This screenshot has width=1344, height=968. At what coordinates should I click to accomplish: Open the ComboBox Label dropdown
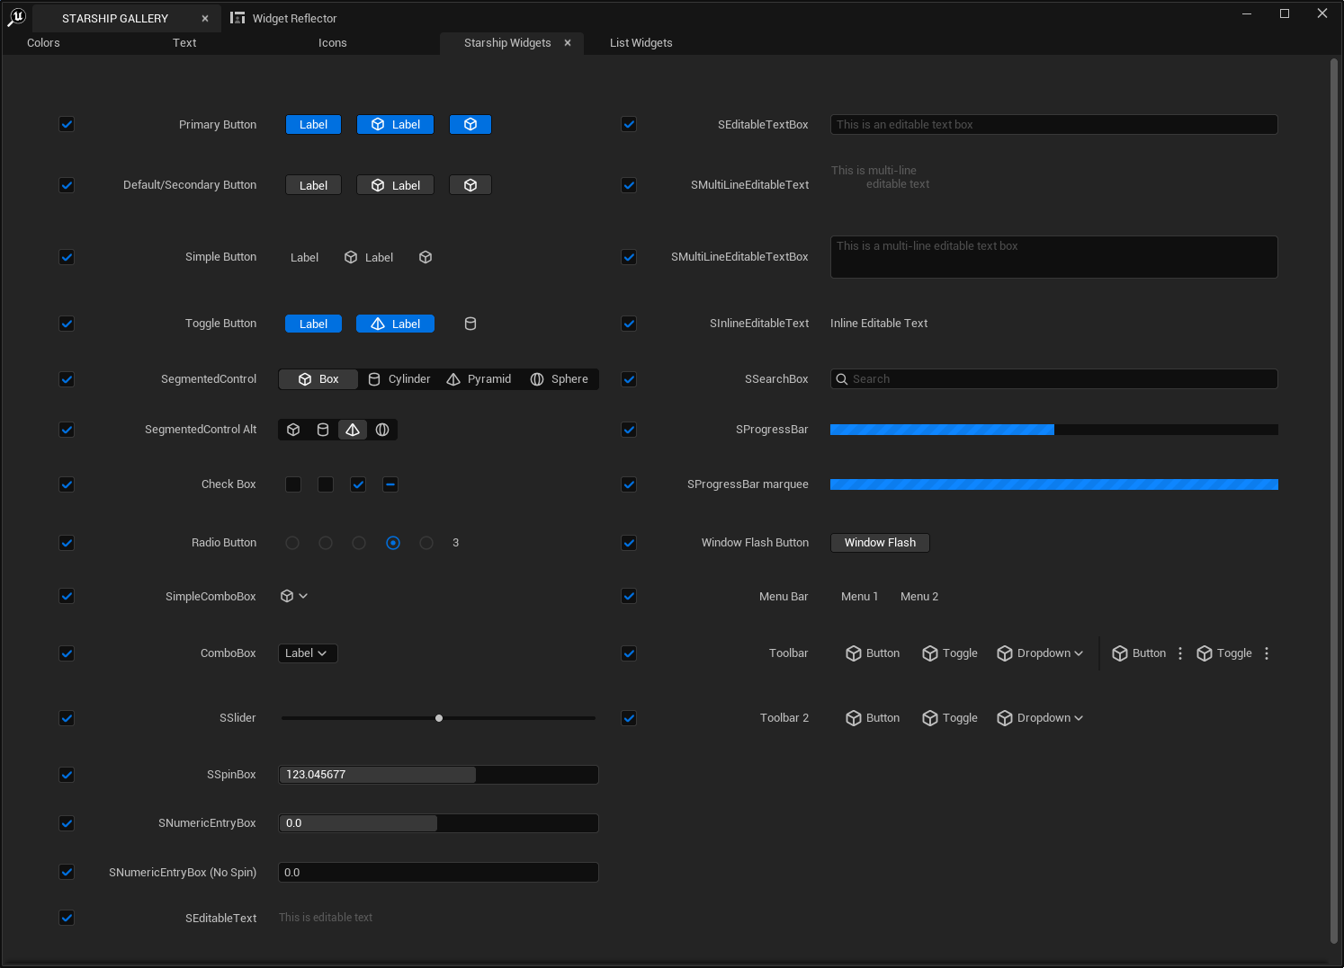[308, 653]
